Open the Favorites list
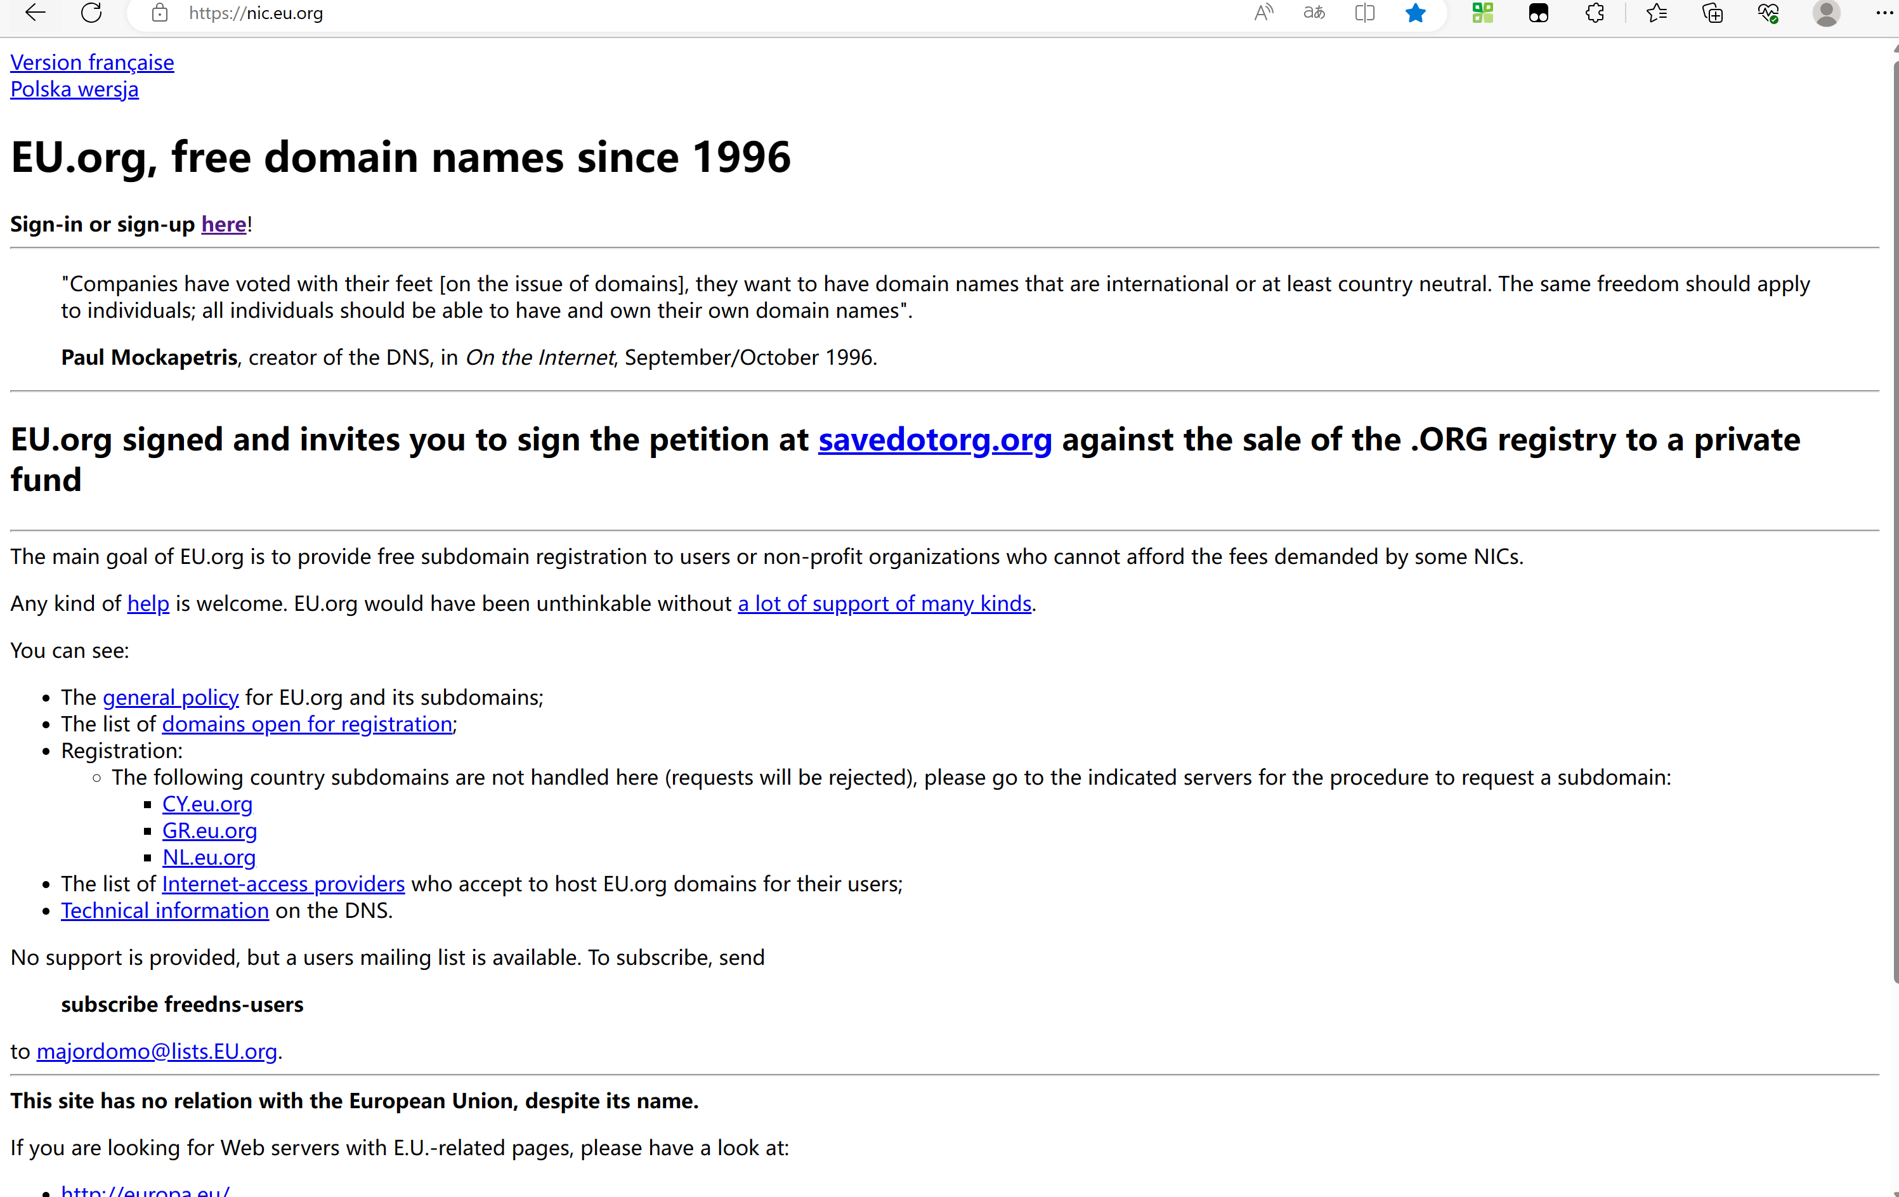This screenshot has height=1197, width=1899. [1657, 13]
